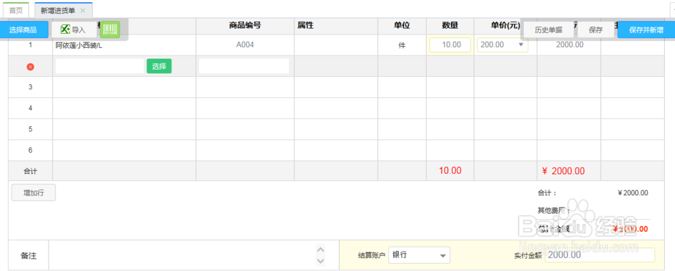Click the 商品编号 input in row 2
This screenshot has width=675, height=271.
pyautogui.click(x=244, y=66)
